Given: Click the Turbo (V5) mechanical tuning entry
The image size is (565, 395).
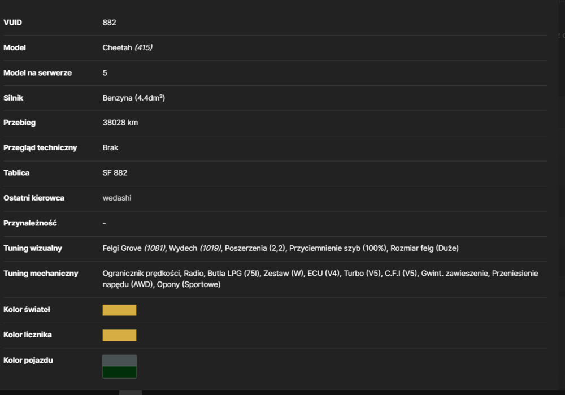Looking at the screenshot, I should point(362,273).
